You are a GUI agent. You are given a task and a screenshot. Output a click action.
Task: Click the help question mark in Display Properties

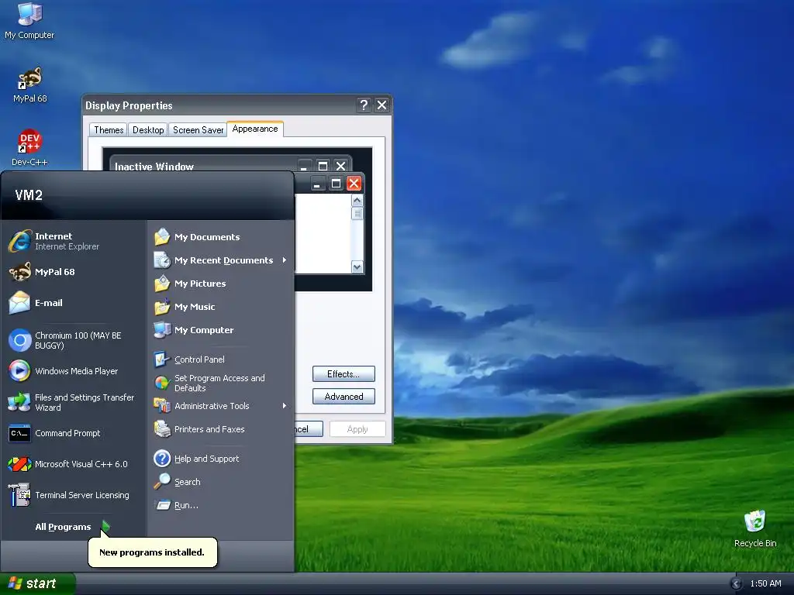(x=364, y=105)
